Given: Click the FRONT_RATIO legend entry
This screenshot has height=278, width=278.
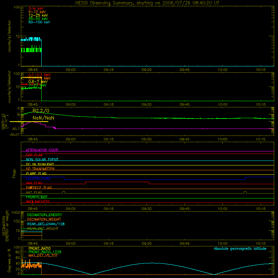Looking at the screenshot, I should pyautogui.click(x=40, y=248).
